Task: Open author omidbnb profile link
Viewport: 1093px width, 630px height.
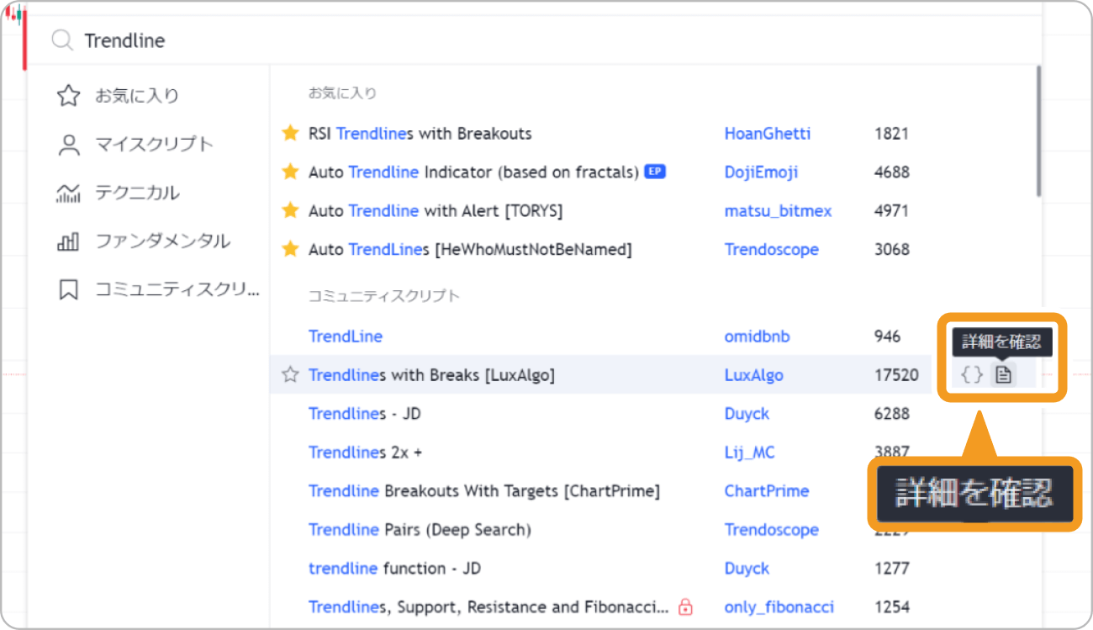Action: coord(758,336)
